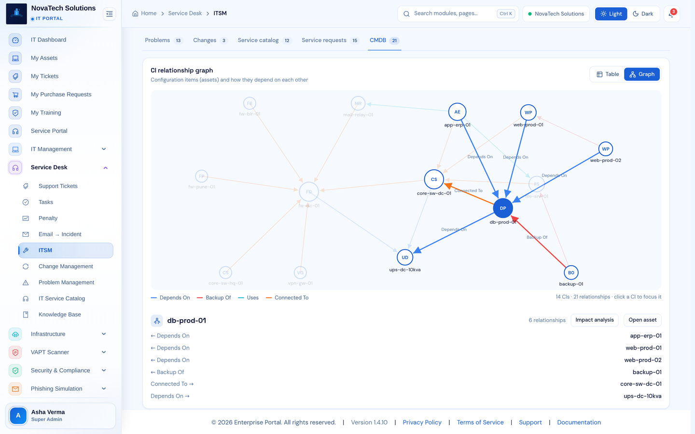Click the VAPT Scanner shield icon

click(15, 353)
